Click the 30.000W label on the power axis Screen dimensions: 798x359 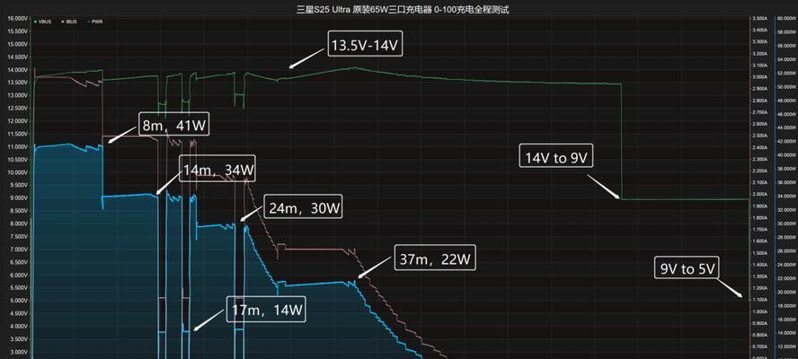tap(787, 223)
